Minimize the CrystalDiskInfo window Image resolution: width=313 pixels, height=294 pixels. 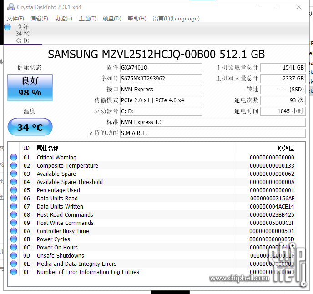(257, 7)
